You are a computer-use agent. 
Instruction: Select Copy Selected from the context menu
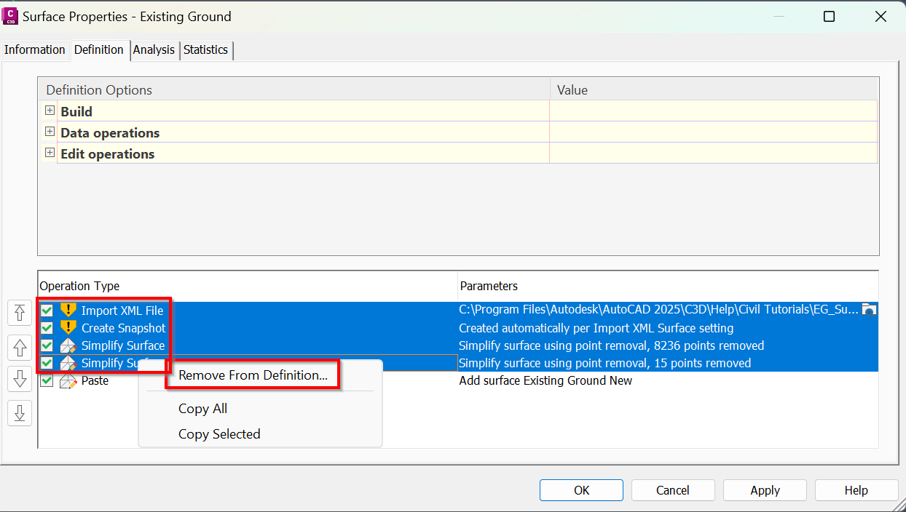click(219, 434)
